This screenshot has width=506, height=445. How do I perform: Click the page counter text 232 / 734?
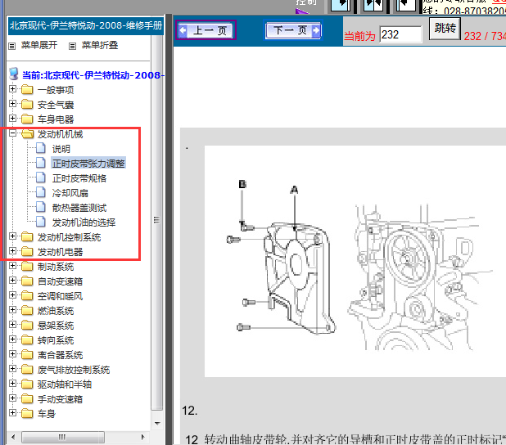(x=485, y=36)
